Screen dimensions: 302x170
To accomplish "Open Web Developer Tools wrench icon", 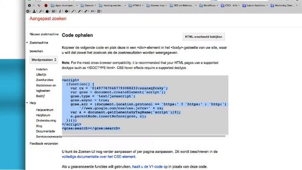I will click(86, 11).
